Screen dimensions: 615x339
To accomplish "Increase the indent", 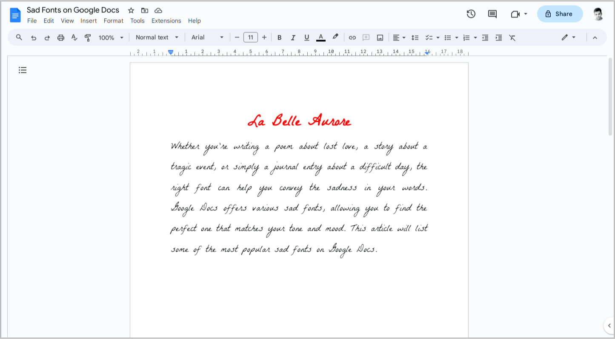I will [x=499, y=37].
